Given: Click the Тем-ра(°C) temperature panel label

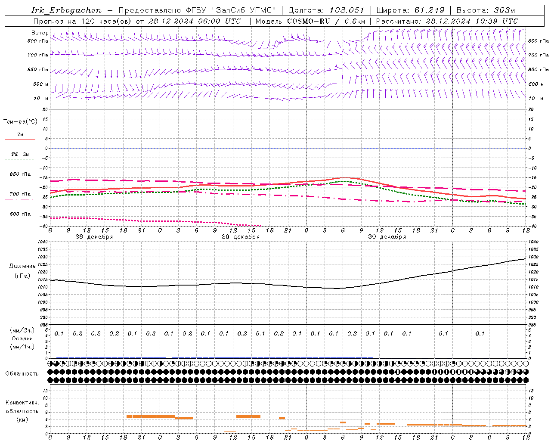Looking at the screenshot, I should [20, 122].
